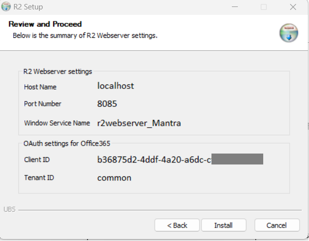The height and width of the screenshot is (241, 309).
Task: Click the disabled maximize window button
Action: point(264,7)
